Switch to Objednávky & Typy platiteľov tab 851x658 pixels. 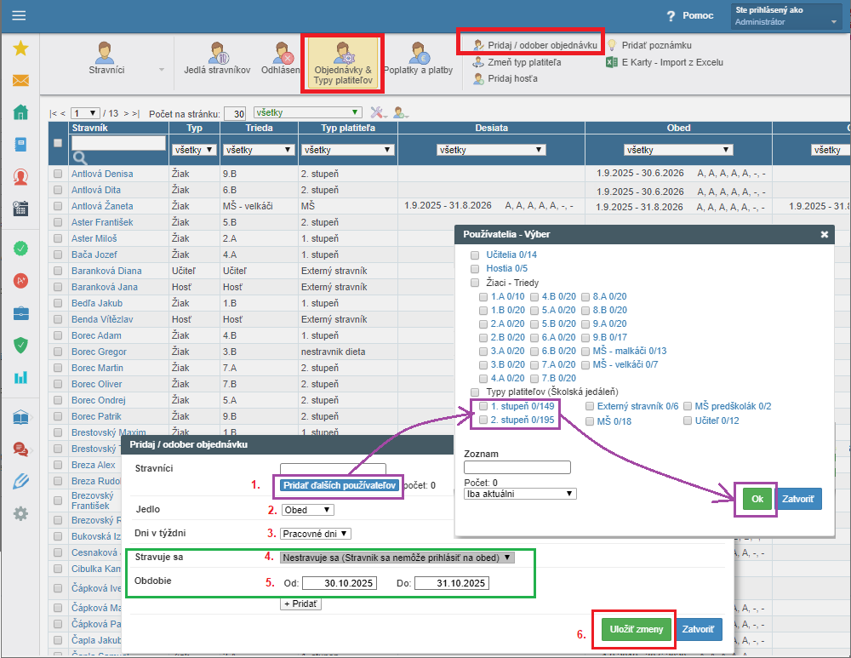pos(343,65)
